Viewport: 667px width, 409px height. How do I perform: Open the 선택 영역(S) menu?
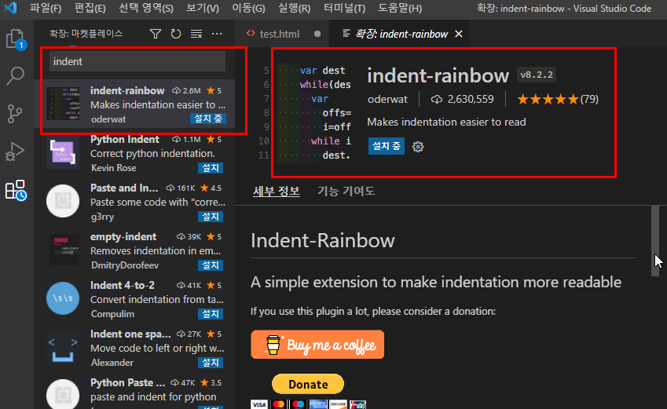146,8
